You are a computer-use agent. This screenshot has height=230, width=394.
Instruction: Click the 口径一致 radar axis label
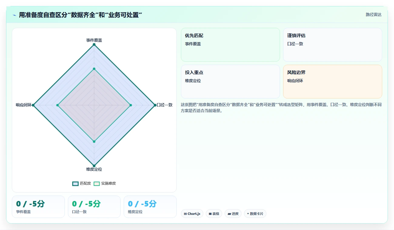pos(165,105)
